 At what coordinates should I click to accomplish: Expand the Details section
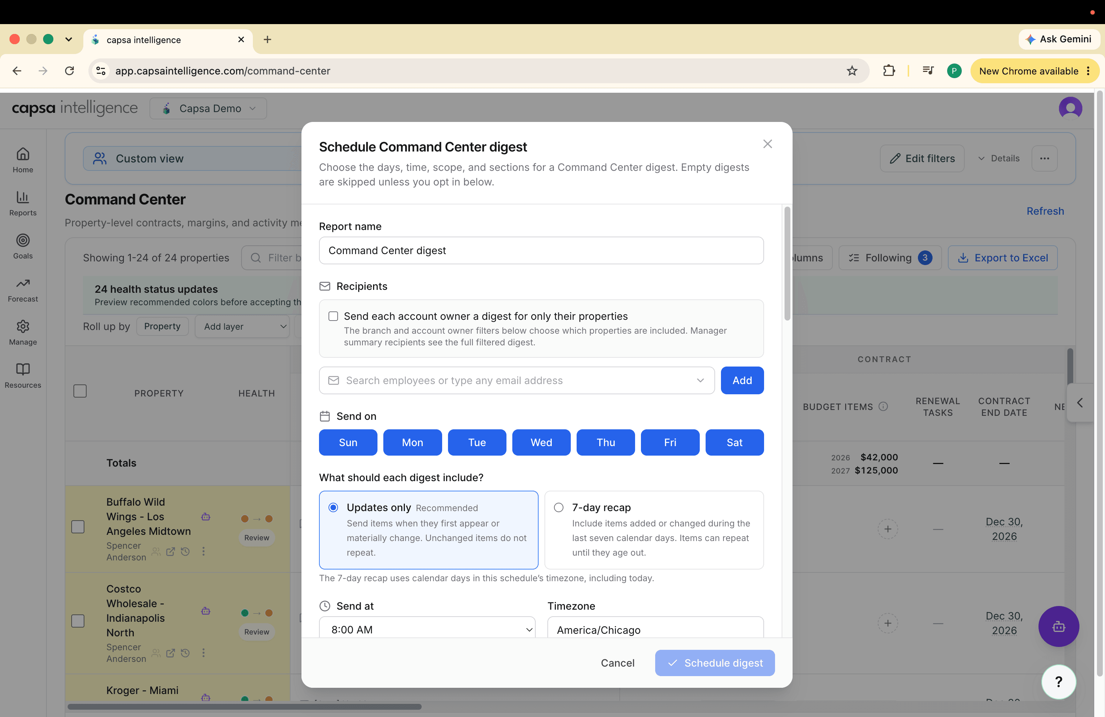tap(999, 158)
